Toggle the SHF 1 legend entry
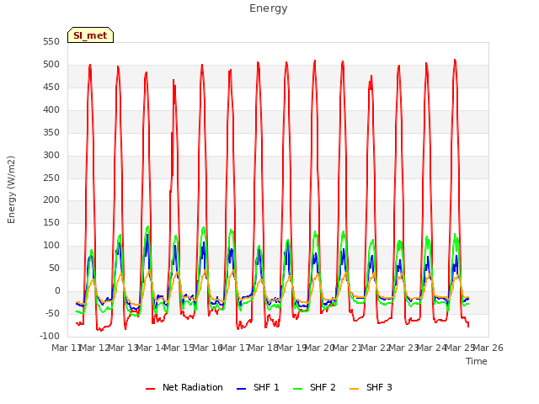This screenshot has width=539, height=404. pyautogui.click(x=258, y=387)
